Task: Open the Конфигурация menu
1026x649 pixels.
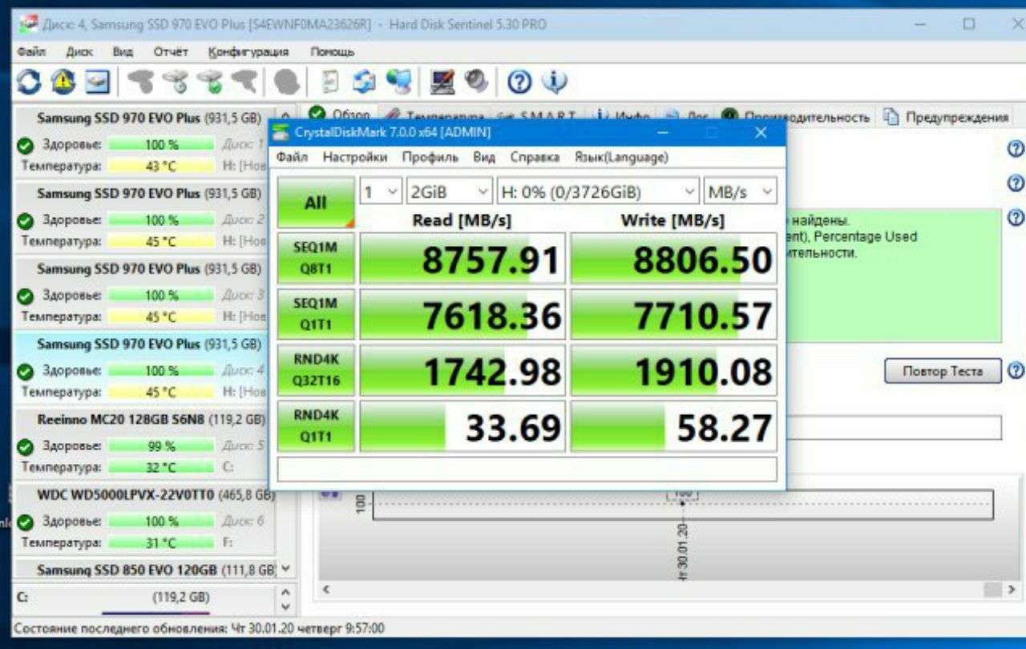Action: [x=248, y=52]
